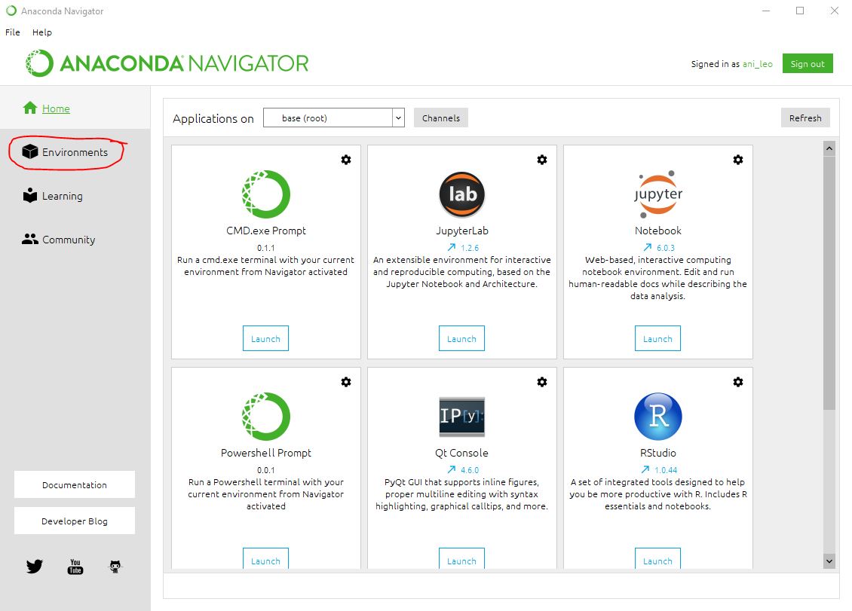Viewport: 852px width, 611px height.
Task: Click the Sign out button
Action: point(808,63)
